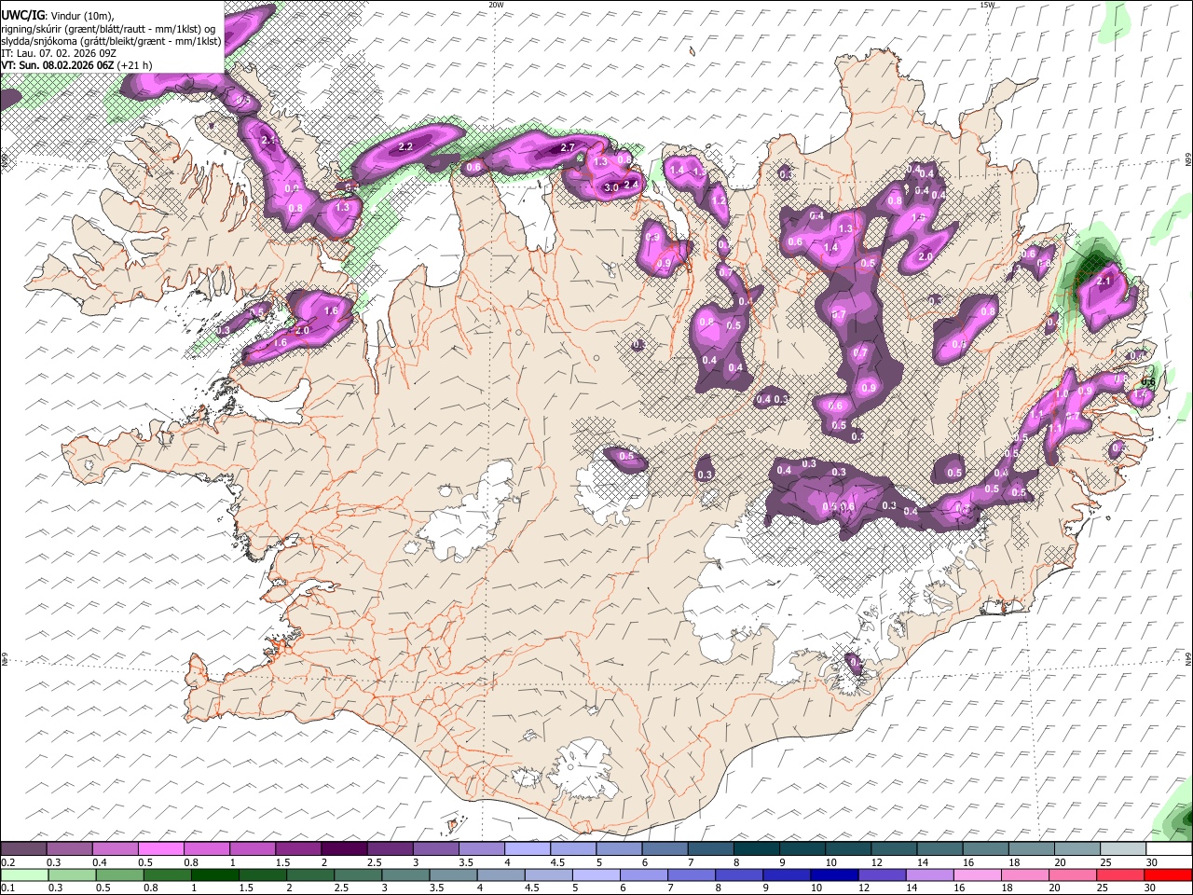Click the '2.2' precipitation value on map

coord(405,147)
